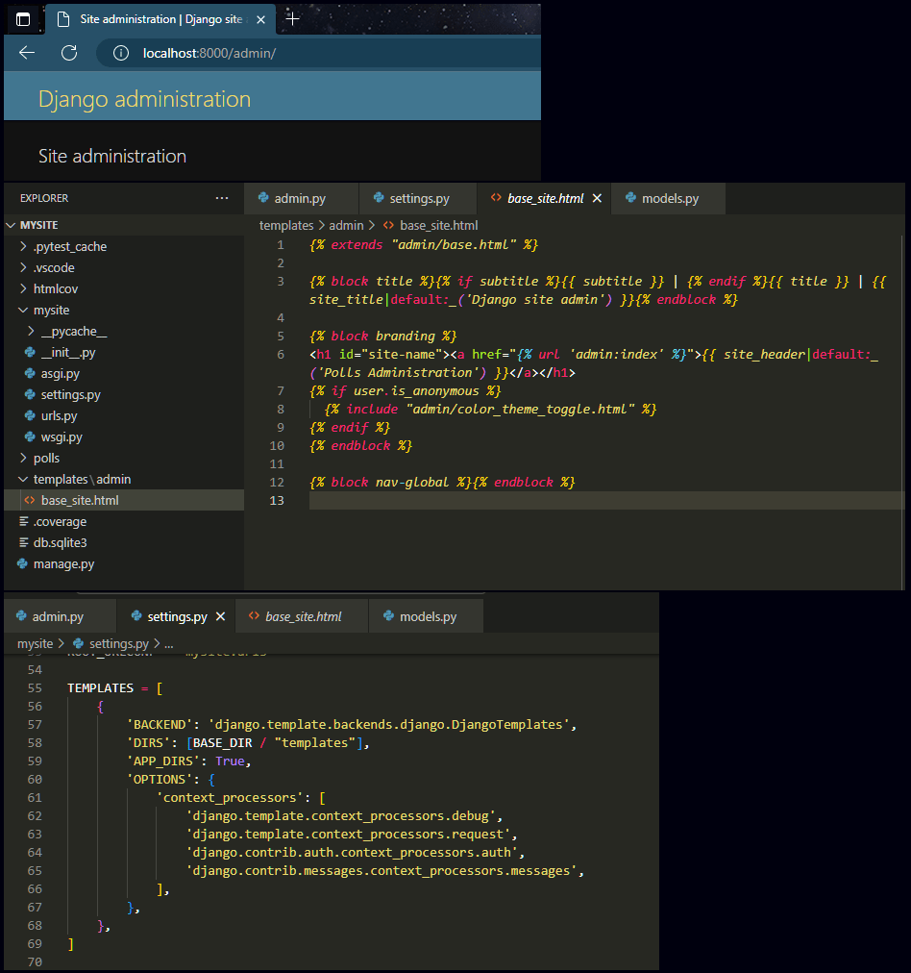The height and width of the screenshot is (973, 911).
Task: Switch to the settings.py tab in the bottom group
Action: click(176, 615)
